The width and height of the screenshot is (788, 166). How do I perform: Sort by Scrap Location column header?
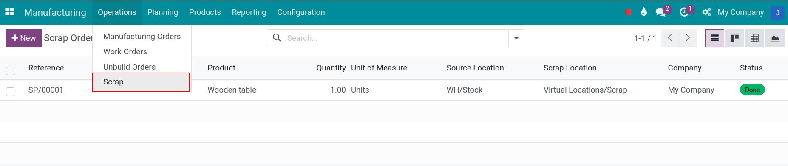pyautogui.click(x=570, y=68)
